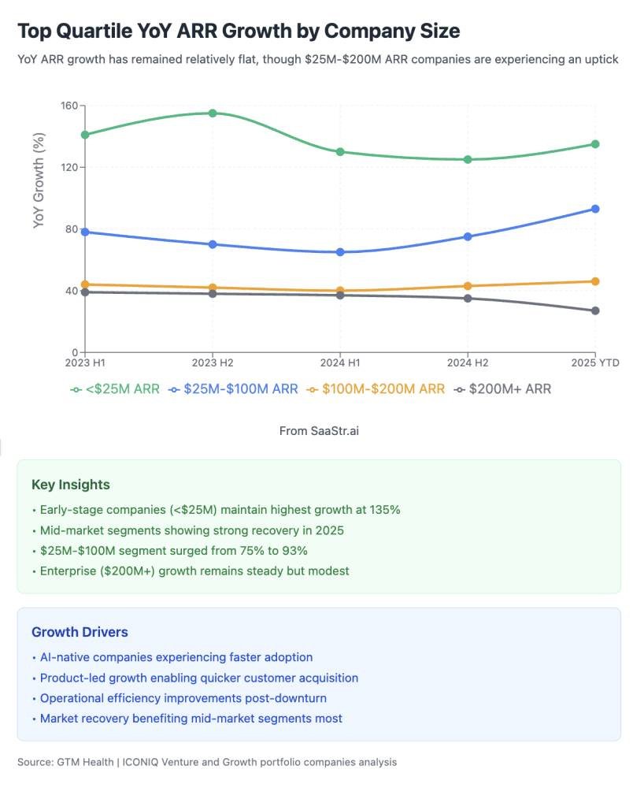Click the gray $200M+ ARR legend marker

click(459, 389)
